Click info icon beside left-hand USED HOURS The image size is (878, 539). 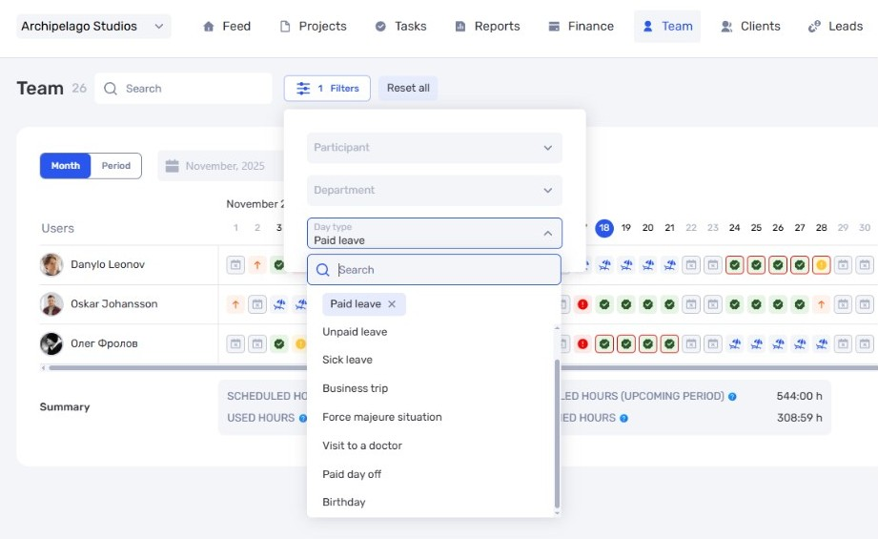303,418
